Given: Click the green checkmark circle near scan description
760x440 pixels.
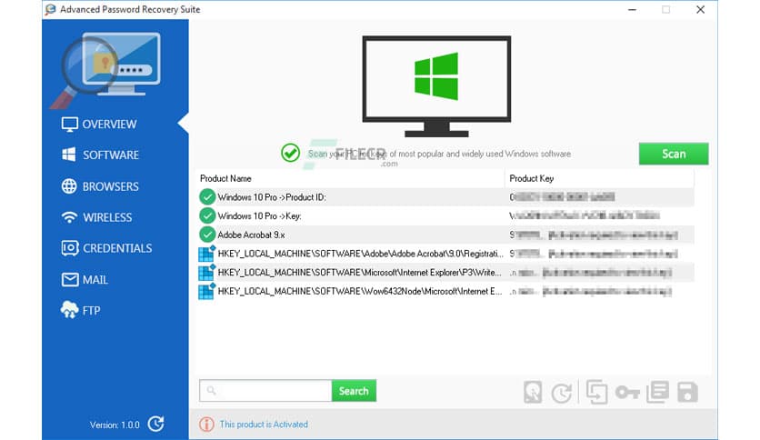Looking at the screenshot, I should (290, 153).
